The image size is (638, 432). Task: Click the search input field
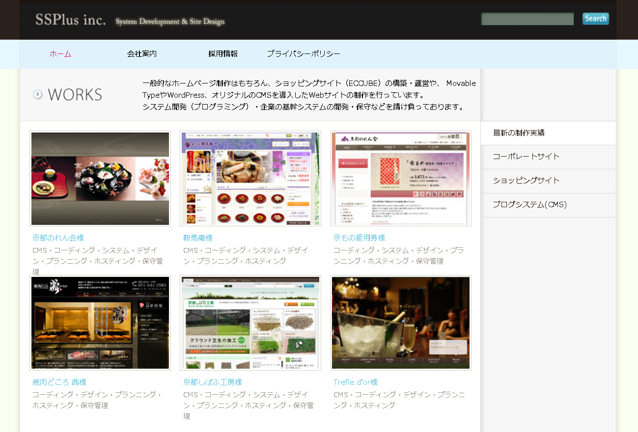click(x=527, y=19)
